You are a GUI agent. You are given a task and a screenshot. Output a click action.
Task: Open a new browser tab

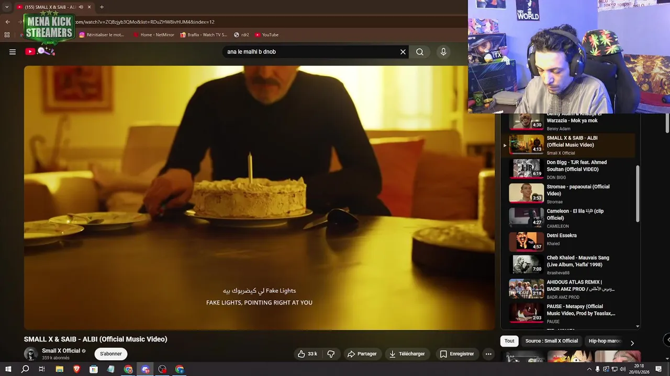102,7
